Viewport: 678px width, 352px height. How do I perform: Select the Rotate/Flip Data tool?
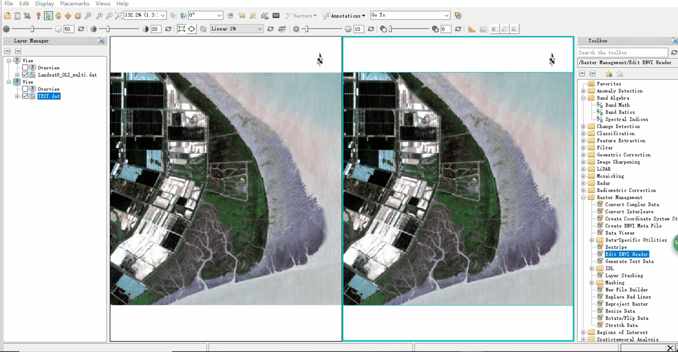click(x=626, y=318)
